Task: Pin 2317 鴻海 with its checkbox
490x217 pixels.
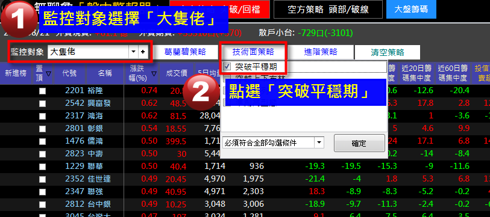Action: tap(43, 116)
